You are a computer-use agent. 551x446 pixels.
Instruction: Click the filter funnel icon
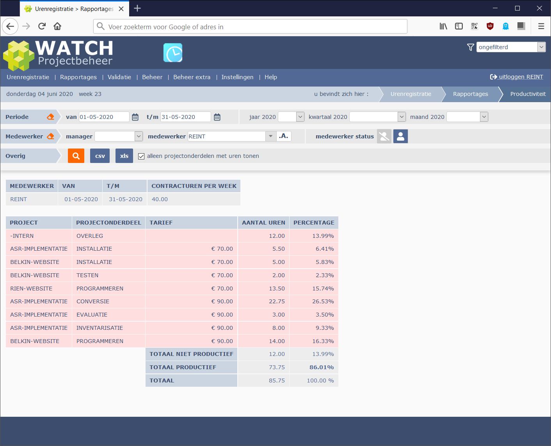point(471,47)
